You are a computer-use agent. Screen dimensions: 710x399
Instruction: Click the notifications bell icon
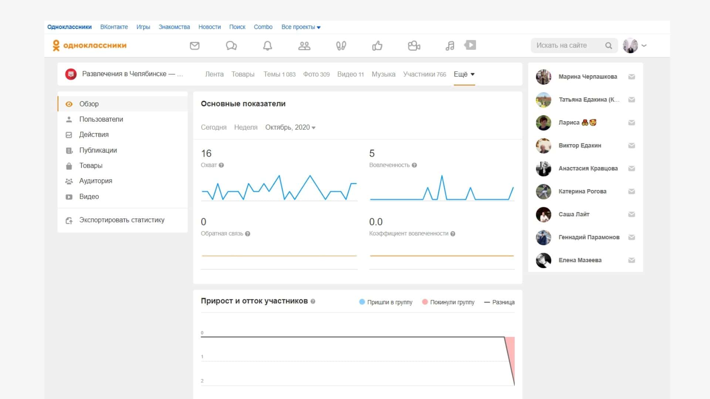pyautogui.click(x=267, y=46)
